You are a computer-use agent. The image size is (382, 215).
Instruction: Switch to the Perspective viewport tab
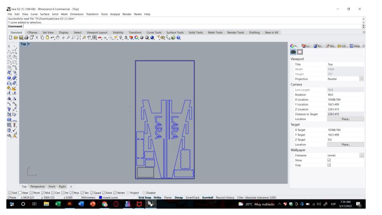tap(37, 186)
